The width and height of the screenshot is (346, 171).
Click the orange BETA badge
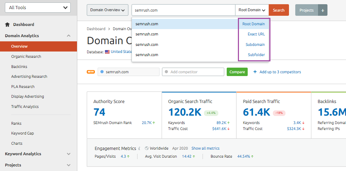[x=91, y=72]
